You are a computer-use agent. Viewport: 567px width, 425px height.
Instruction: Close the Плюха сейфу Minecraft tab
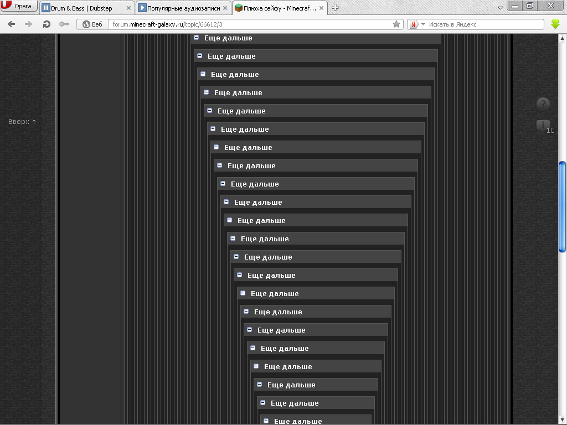tap(321, 8)
